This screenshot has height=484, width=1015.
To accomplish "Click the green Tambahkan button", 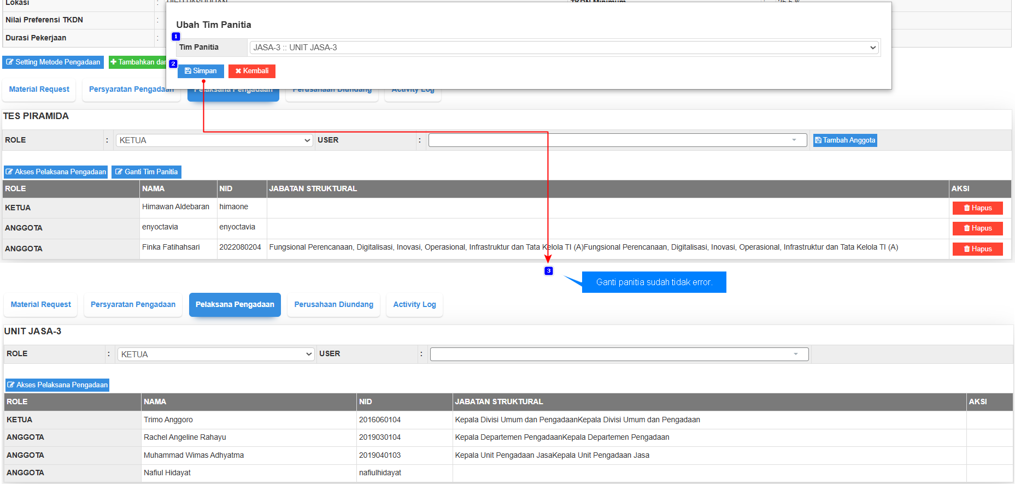I will [x=137, y=62].
